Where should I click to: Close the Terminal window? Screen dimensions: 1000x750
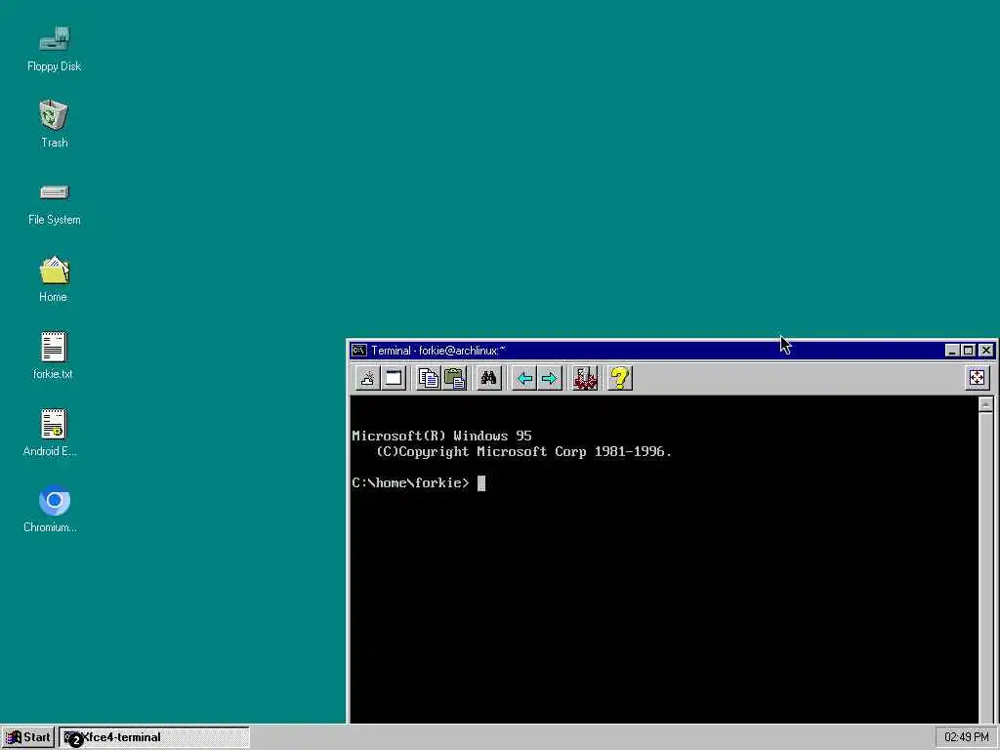(x=986, y=351)
